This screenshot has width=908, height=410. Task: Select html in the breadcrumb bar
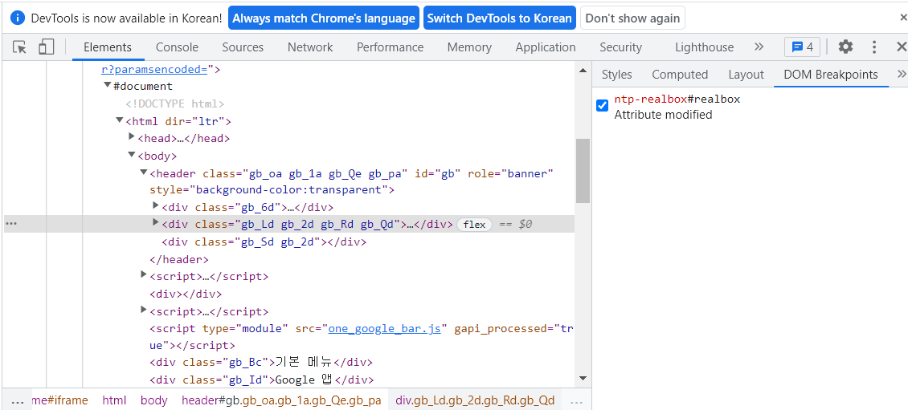click(115, 400)
